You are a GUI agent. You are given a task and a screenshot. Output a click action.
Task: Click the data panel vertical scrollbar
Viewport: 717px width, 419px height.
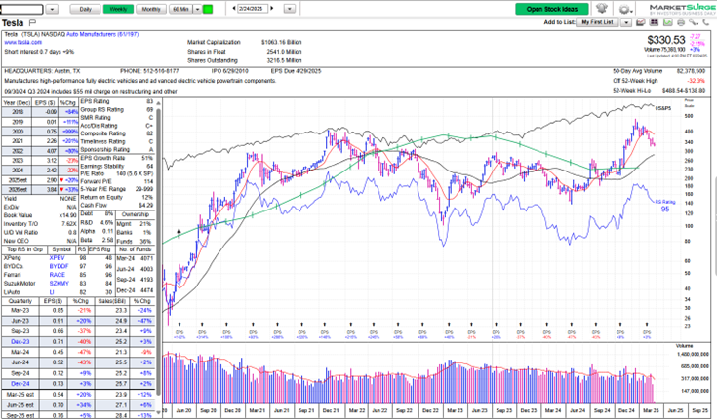click(158, 250)
